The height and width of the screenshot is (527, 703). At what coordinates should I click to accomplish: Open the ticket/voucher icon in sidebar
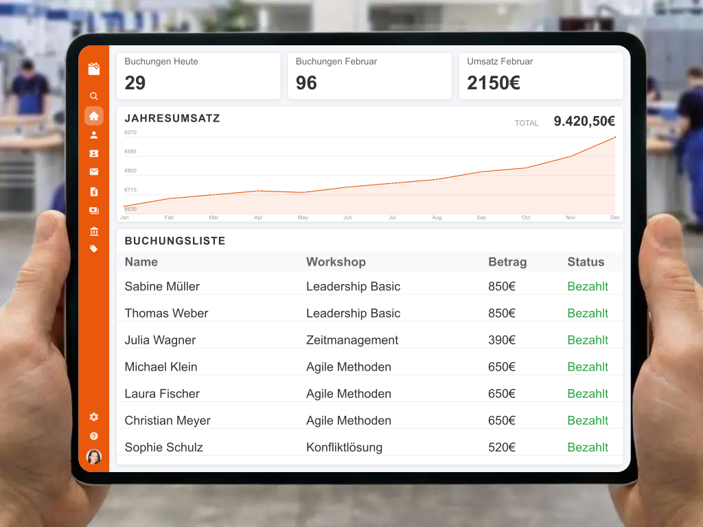(x=94, y=154)
